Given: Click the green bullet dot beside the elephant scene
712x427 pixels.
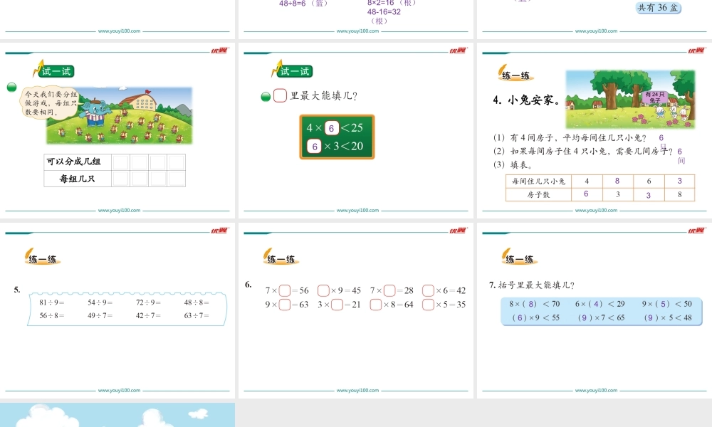Looking at the screenshot, I should pyautogui.click(x=11, y=87).
